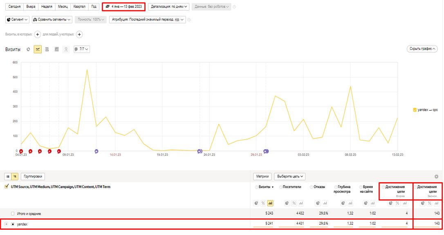This screenshot has width=444, height=235.
Task: Click purple note marker after 29.01.23
Action: coord(266,151)
